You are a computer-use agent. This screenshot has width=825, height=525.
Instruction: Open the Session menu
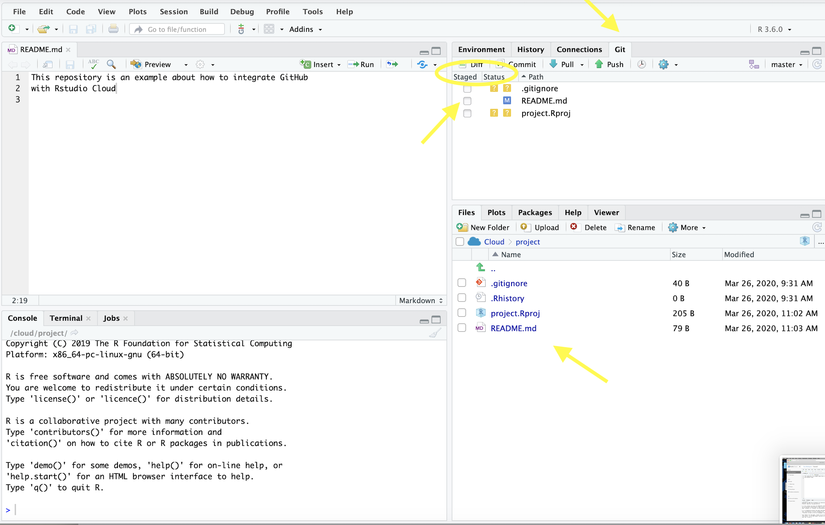pyautogui.click(x=174, y=11)
